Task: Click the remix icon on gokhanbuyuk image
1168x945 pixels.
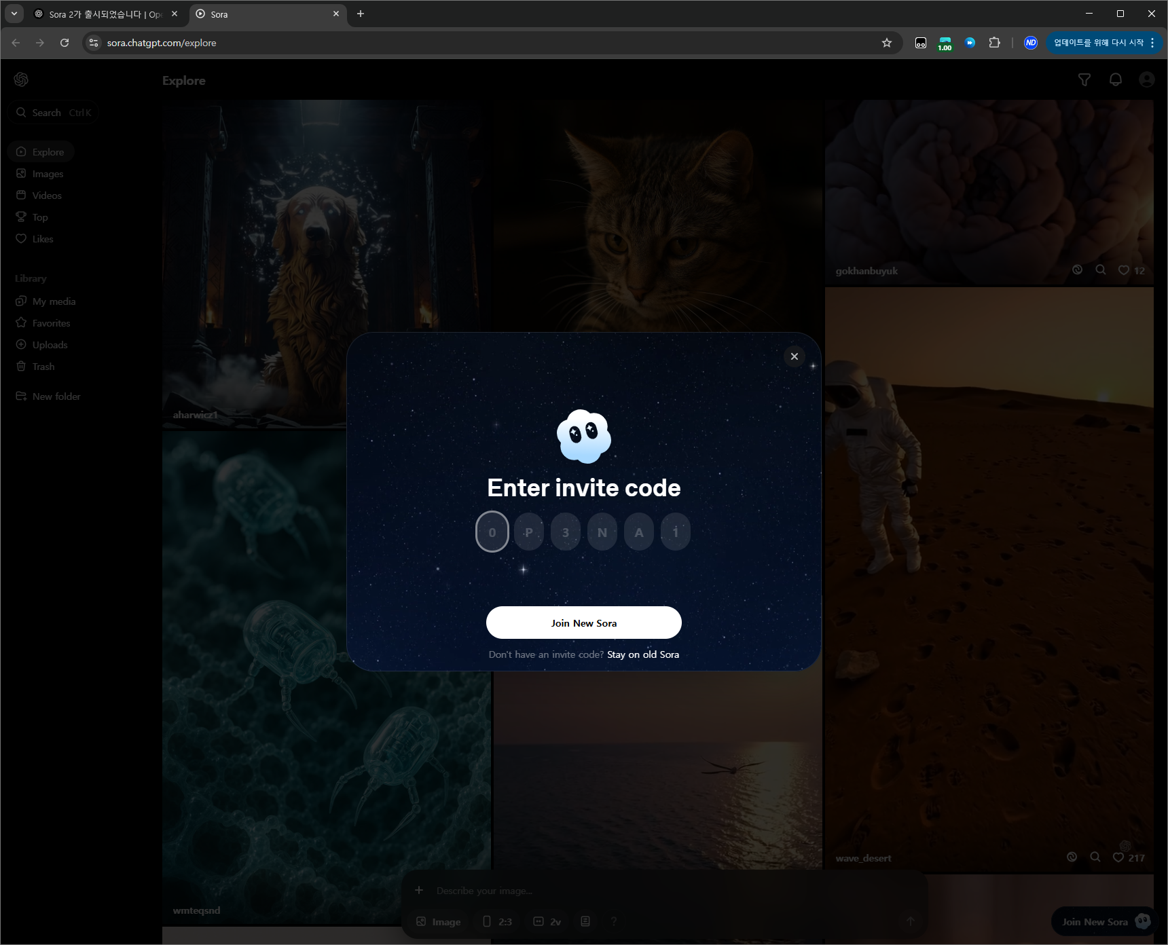Action: 1077,270
